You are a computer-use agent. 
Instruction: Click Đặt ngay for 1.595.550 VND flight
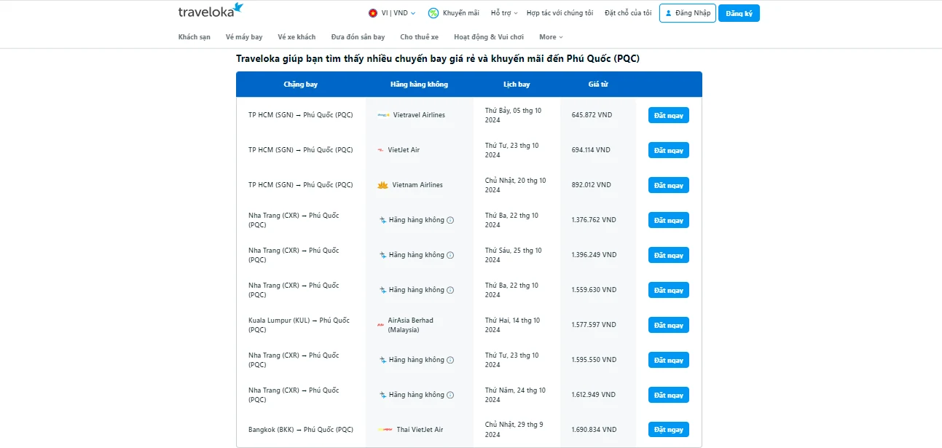click(669, 360)
